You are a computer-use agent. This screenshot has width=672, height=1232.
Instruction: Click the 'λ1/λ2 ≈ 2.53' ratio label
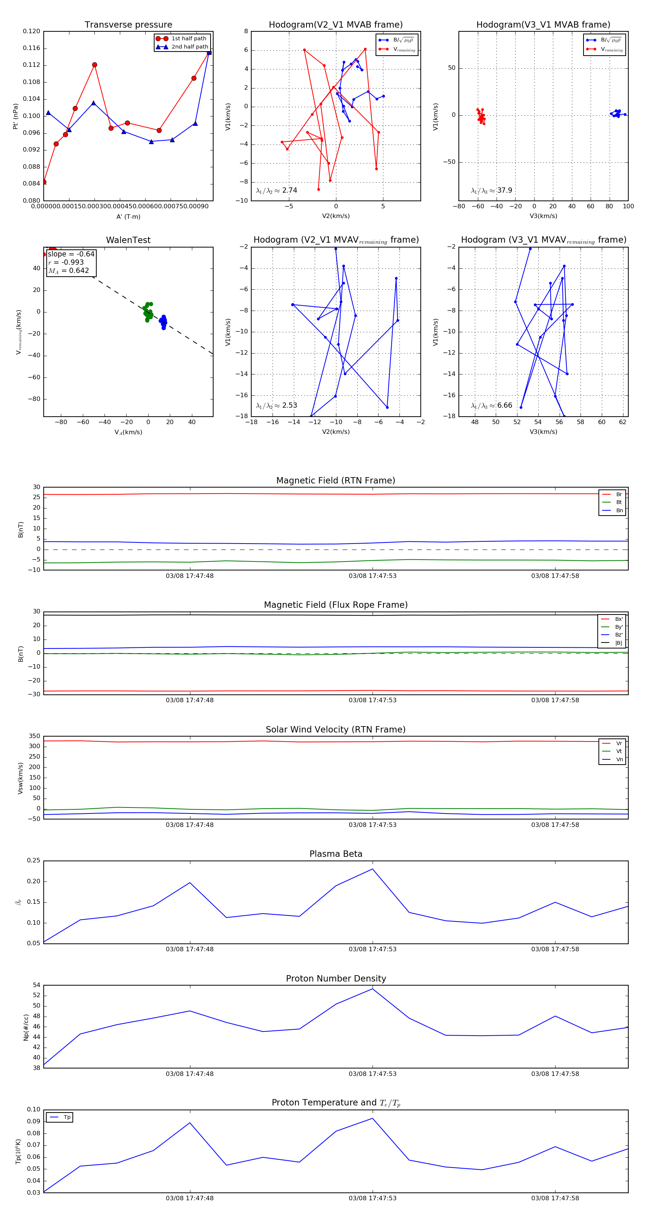[276, 405]
